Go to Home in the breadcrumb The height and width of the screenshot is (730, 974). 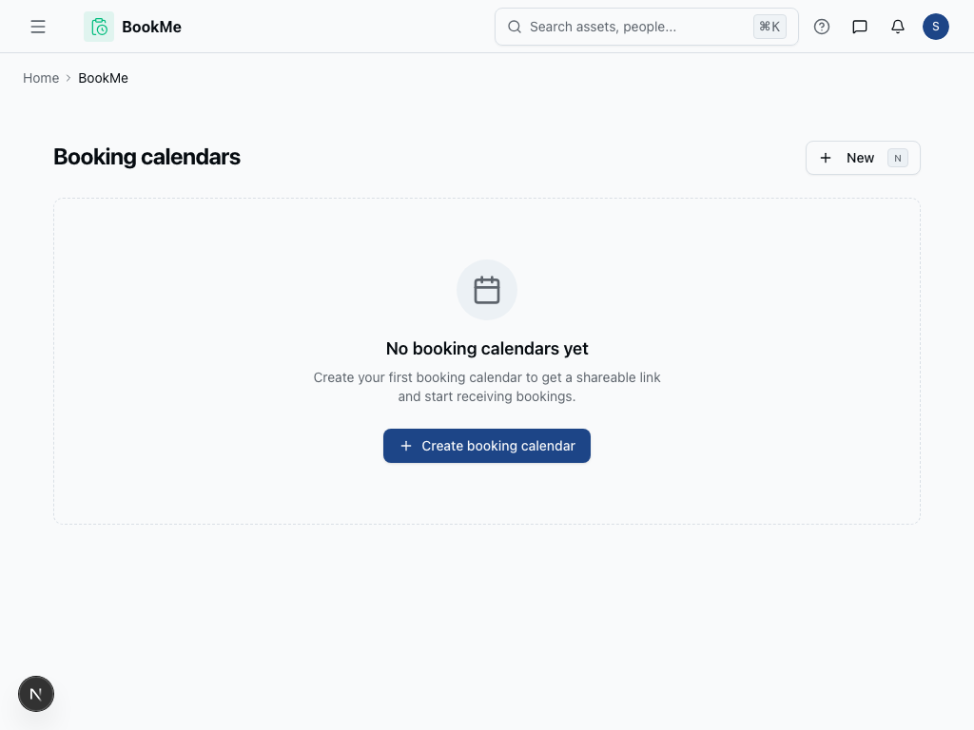[x=41, y=78]
